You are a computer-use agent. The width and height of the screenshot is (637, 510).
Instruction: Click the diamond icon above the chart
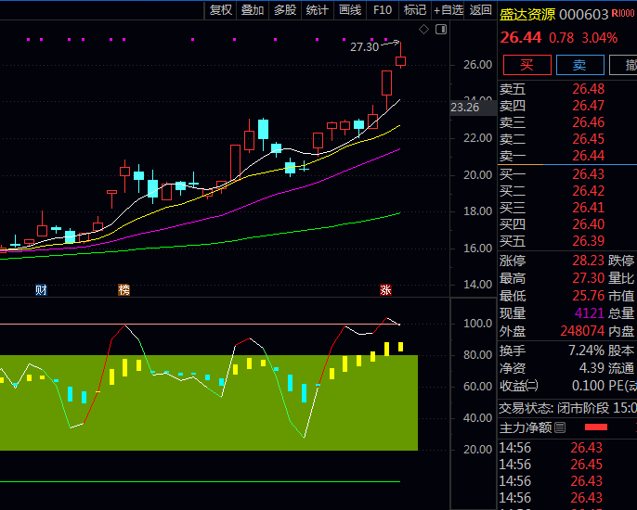point(423,30)
